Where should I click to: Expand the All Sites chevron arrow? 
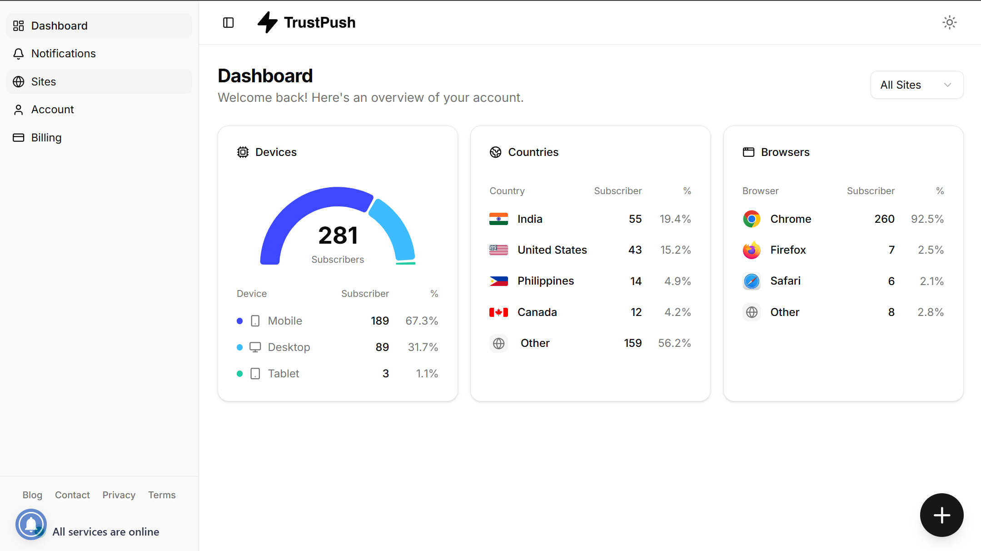(947, 85)
